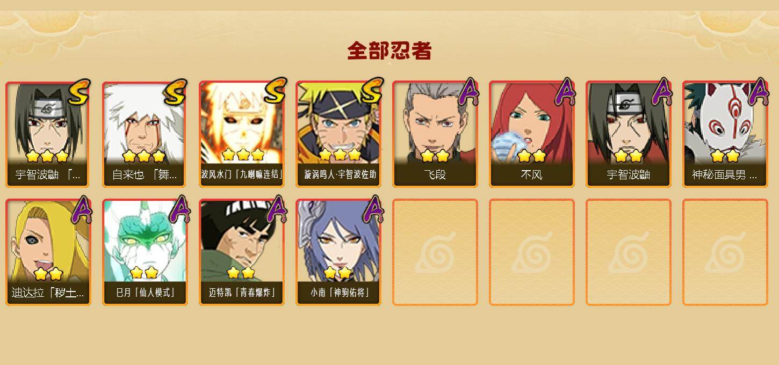This screenshot has width=779, height=365.
Task: Open the 自来也 white-haired S-rank card
Action: click(x=145, y=134)
